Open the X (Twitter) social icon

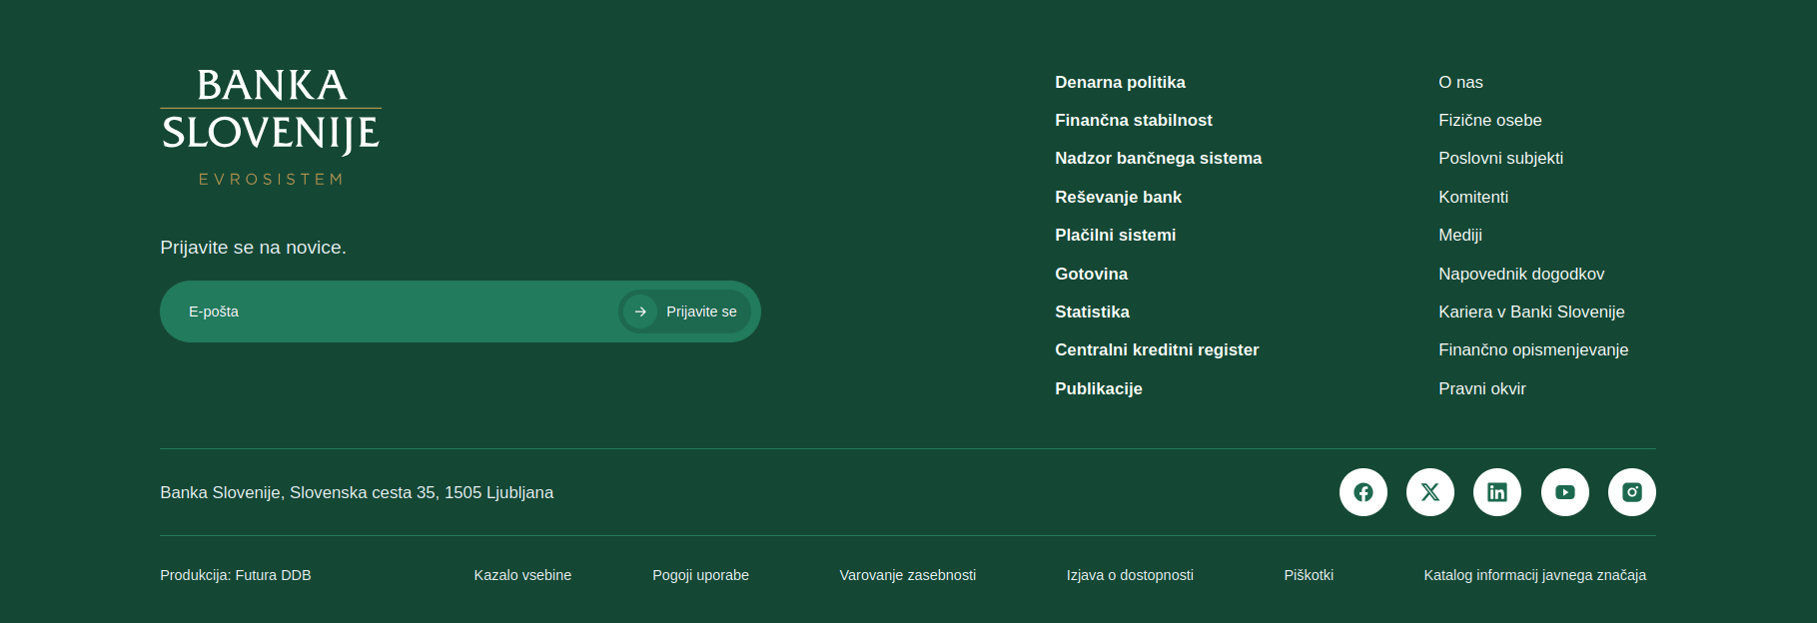tap(1429, 492)
